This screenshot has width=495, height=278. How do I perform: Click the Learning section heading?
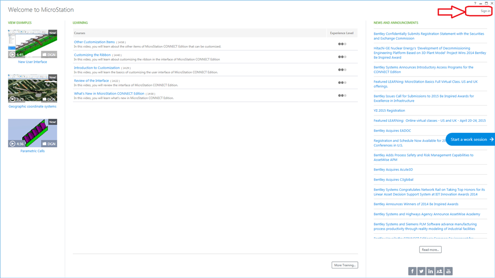point(80,23)
